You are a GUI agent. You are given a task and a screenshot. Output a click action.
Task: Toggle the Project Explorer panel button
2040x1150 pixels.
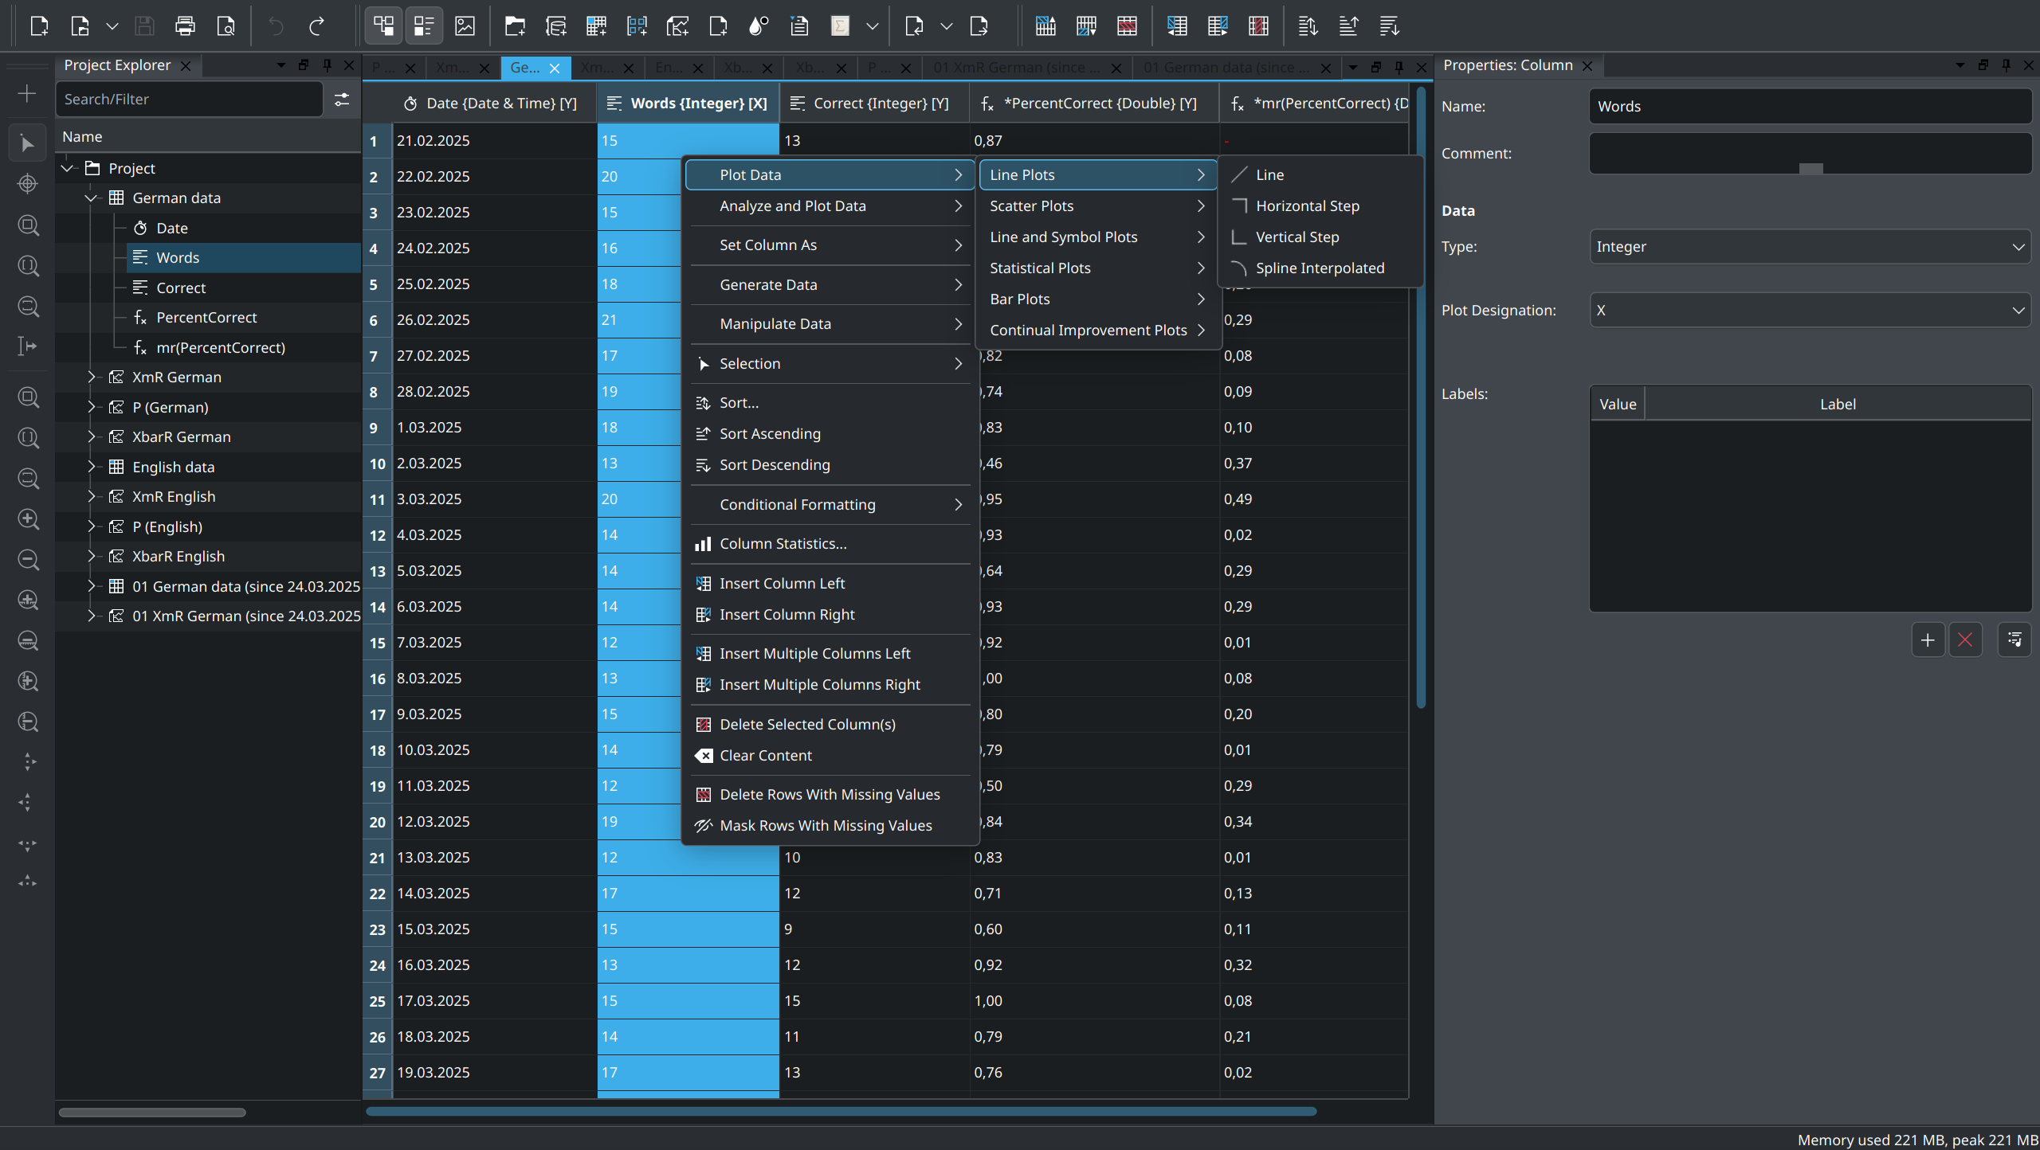[383, 26]
